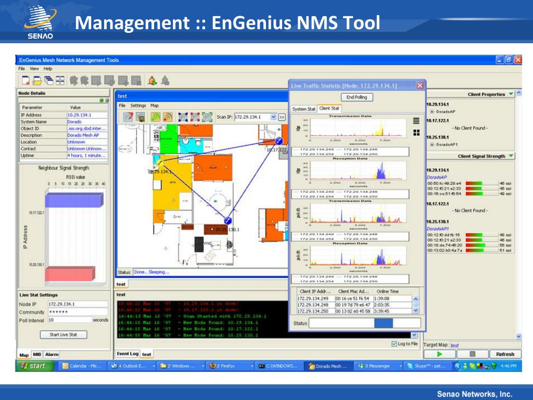This screenshot has width=533, height=400.
Task: Expand the DoradoAP1 tree node
Action: 432,144
